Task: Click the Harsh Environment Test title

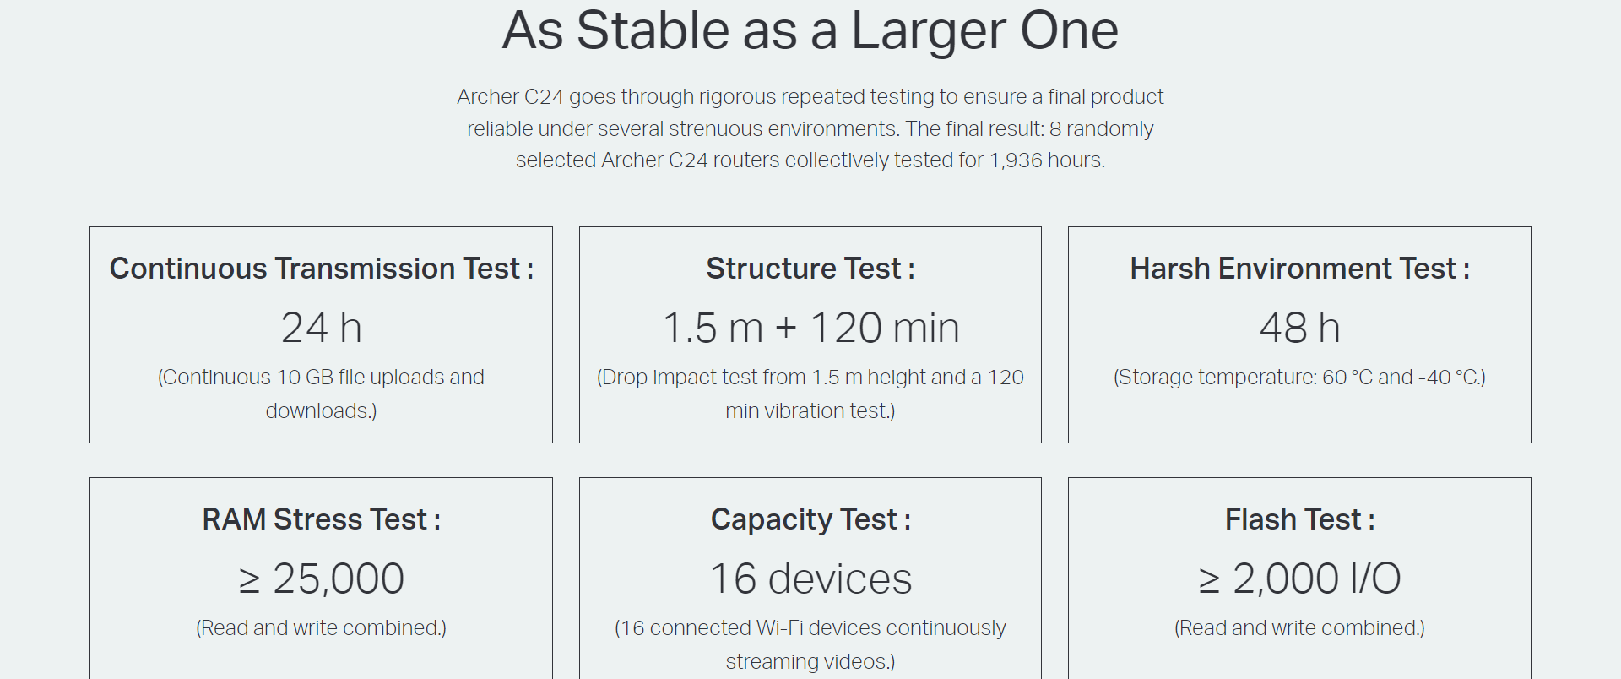Action: (x=1299, y=269)
